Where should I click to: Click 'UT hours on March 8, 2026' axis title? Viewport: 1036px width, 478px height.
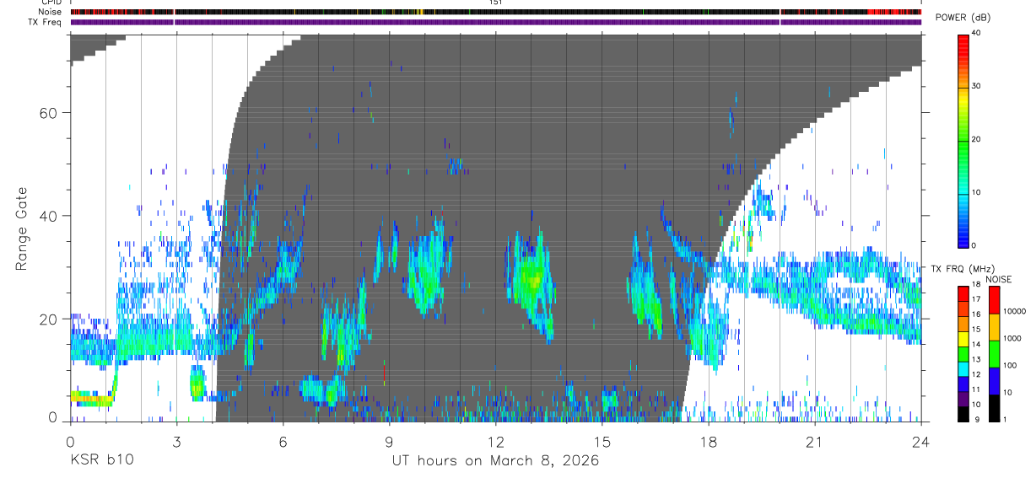click(x=495, y=461)
